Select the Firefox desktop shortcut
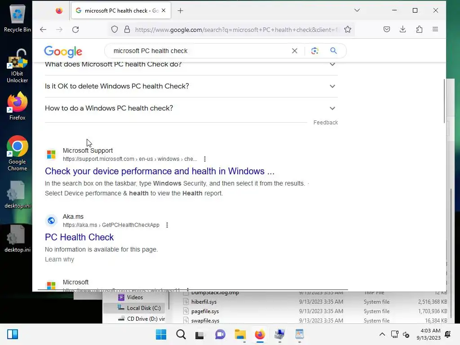The height and width of the screenshot is (345, 460). pos(18,106)
